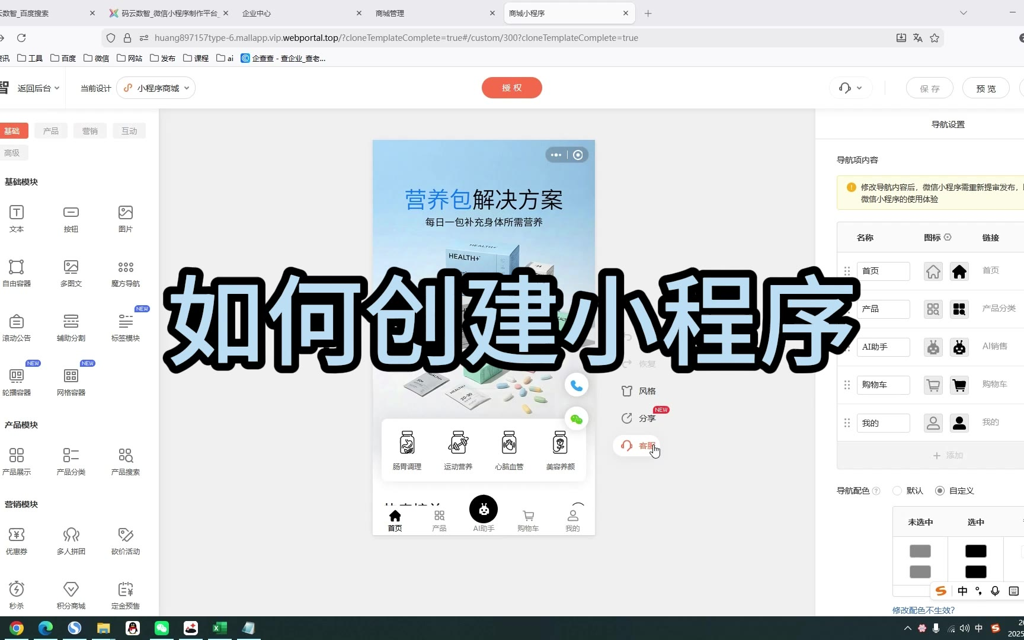The height and width of the screenshot is (640, 1024).
Task: Switch to the 营销 modules tab
Action: (x=90, y=131)
